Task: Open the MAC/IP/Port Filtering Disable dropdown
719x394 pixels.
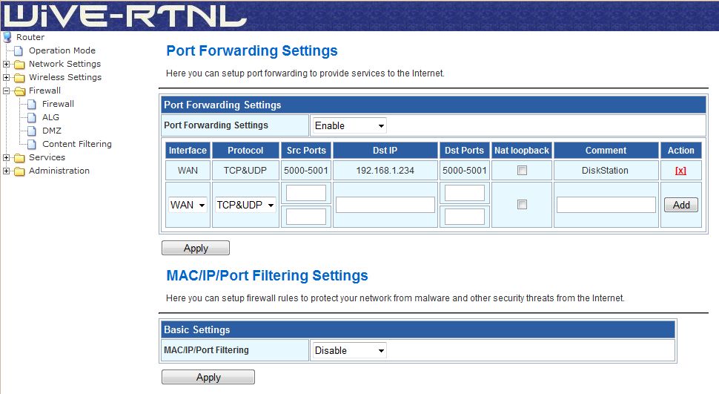Action: (x=349, y=350)
